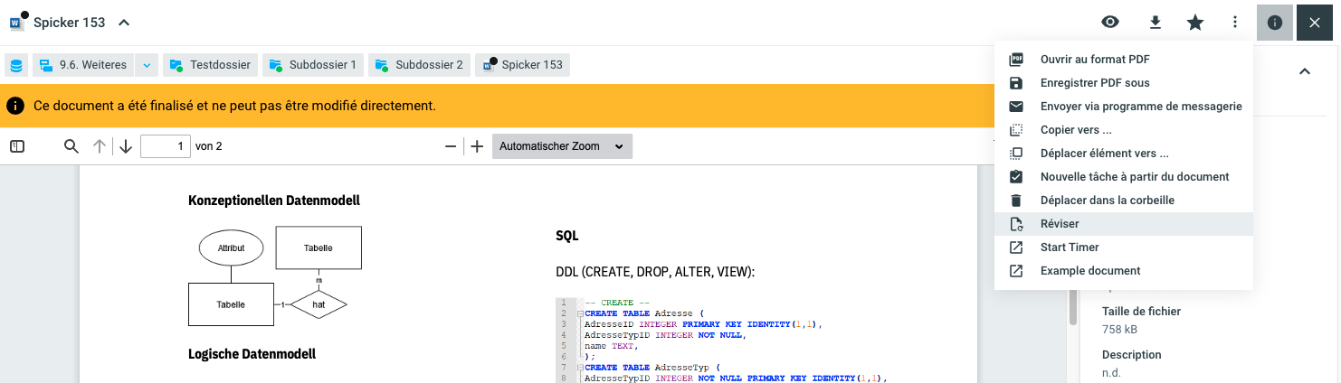Mark document as favorite with star icon
Viewport: 1341px width, 383px height.
[x=1195, y=23]
